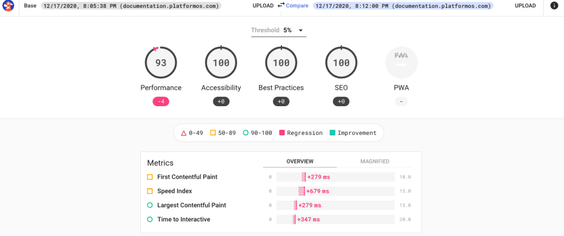
Task: Click the Base report timestamp chip
Action: tap(131, 6)
